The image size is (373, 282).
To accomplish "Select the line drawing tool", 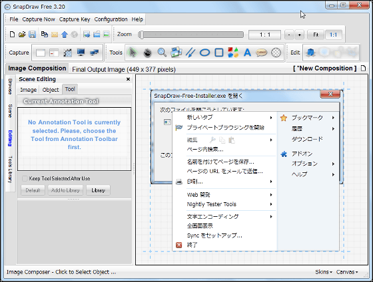I will tap(190, 53).
